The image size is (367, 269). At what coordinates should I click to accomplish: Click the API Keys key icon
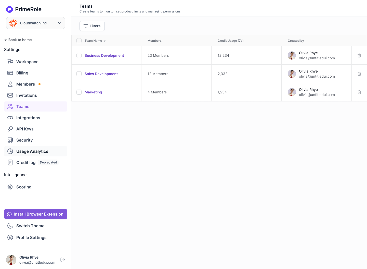10,129
